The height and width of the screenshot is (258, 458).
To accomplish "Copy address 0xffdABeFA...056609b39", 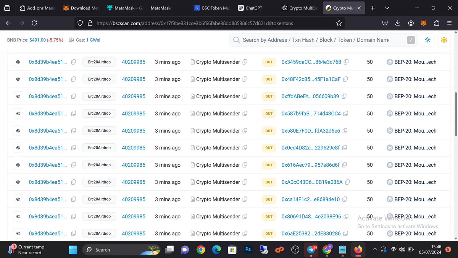I will point(343,96).
